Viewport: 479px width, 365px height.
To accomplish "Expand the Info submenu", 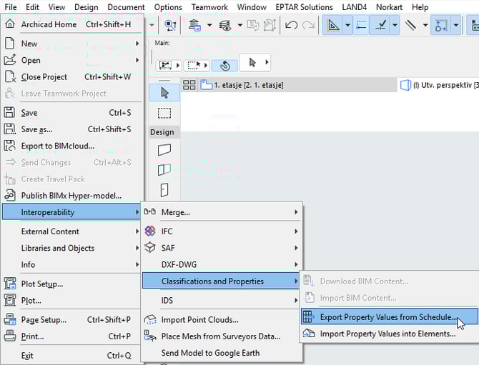I will click(72, 264).
